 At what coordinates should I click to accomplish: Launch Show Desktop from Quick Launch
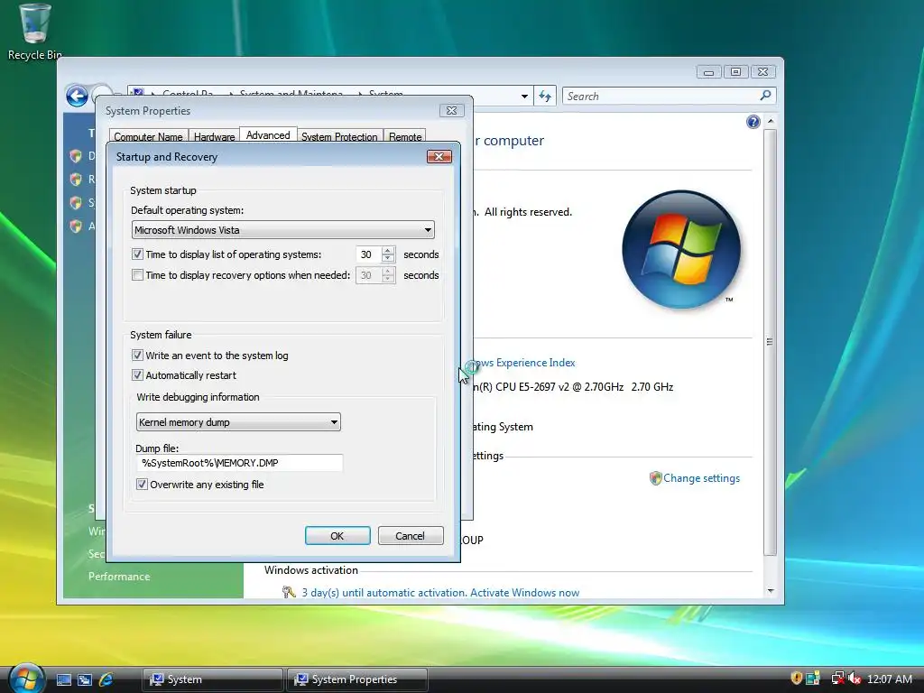[64, 679]
